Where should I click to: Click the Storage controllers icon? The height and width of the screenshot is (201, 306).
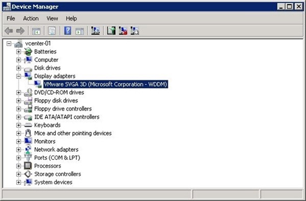(x=28, y=174)
